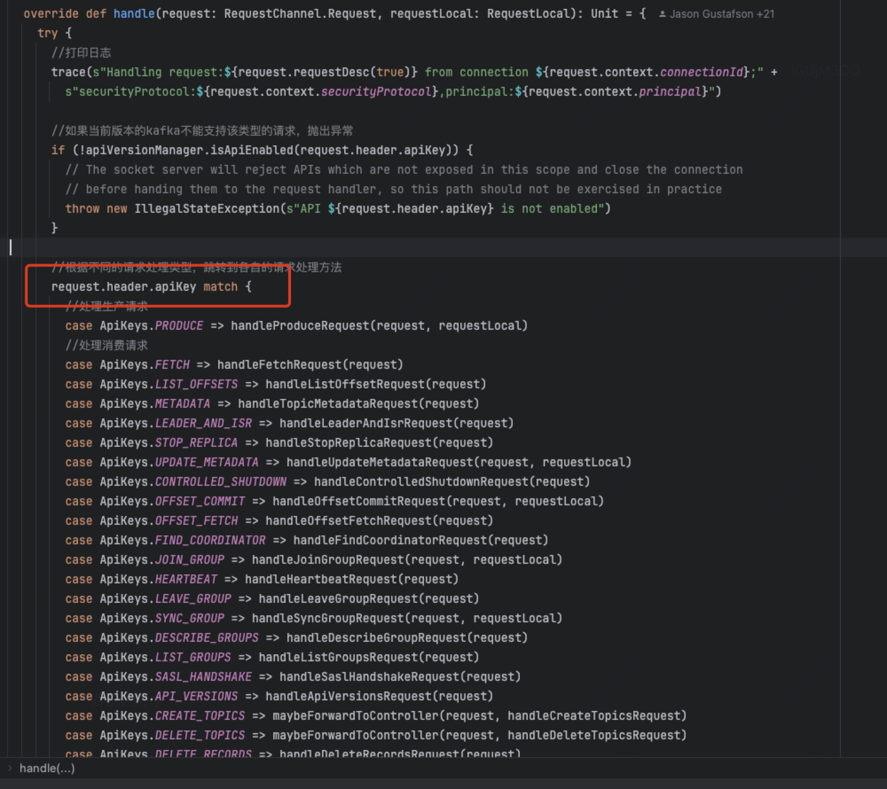Viewport: 887px width, 789px height.
Task: Click the trace call on the logging line
Action: coord(68,72)
